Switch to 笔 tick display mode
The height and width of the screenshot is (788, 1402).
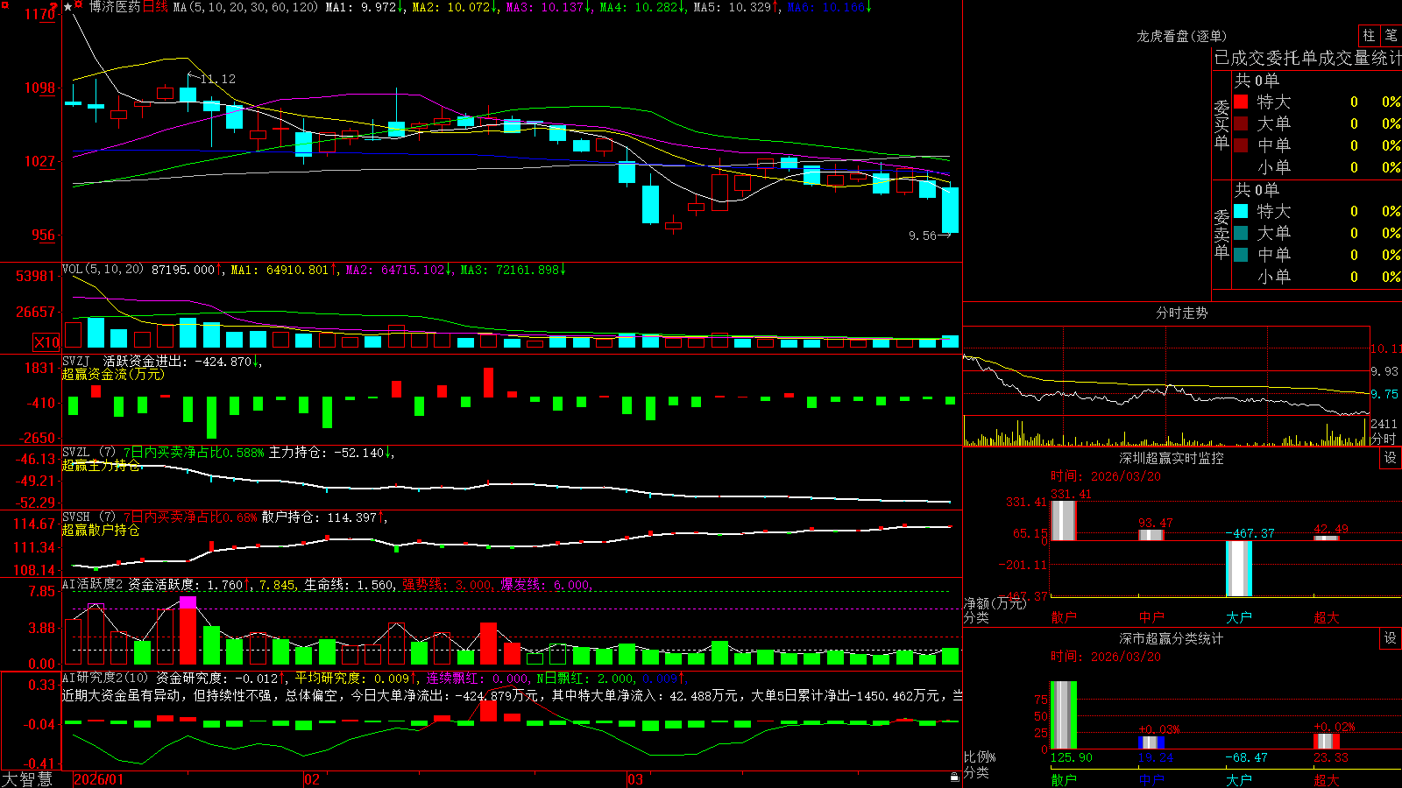click(x=1391, y=36)
